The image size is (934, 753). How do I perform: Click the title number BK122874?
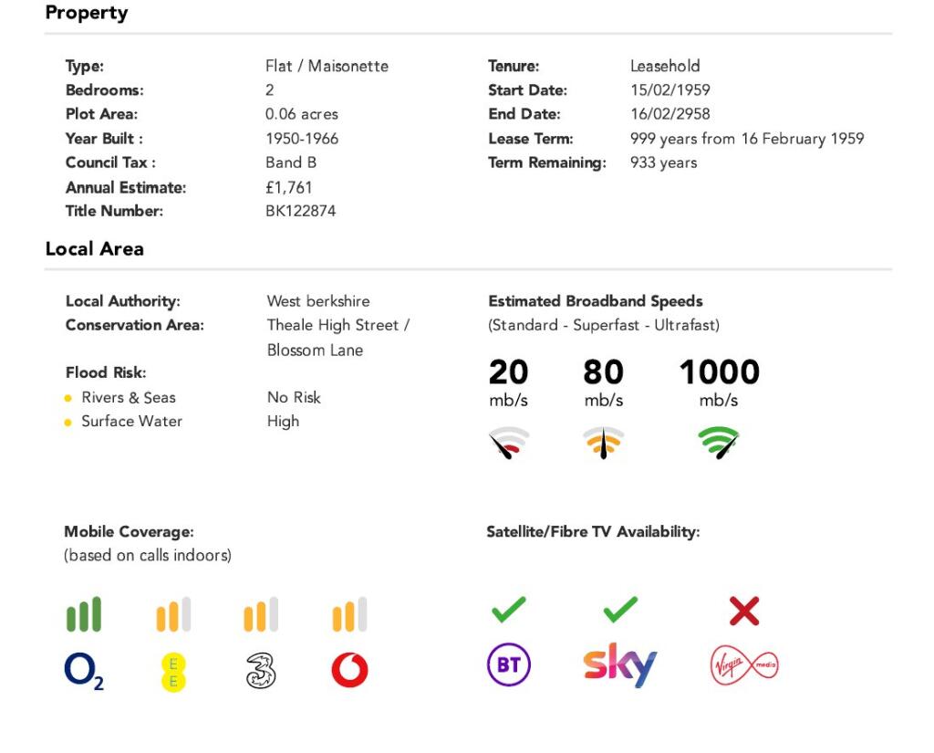tap(300, 211)
